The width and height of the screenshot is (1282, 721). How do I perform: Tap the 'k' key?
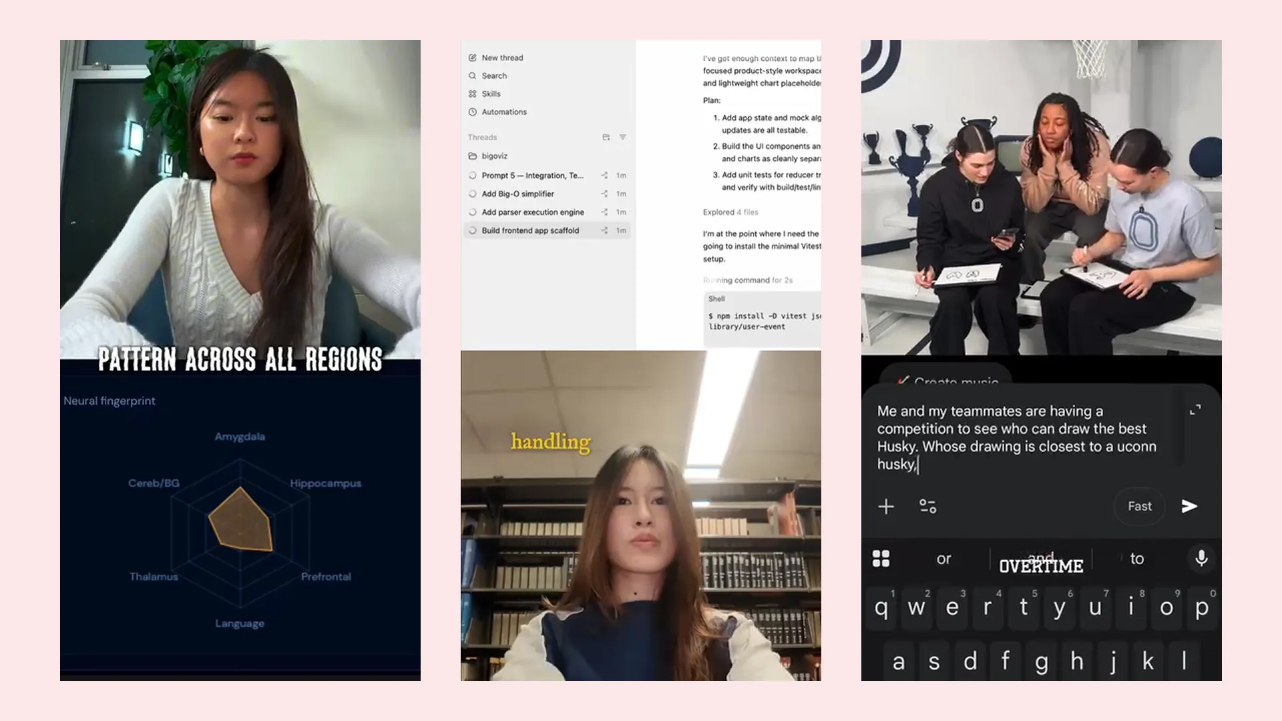click(x=1148, y=662)
